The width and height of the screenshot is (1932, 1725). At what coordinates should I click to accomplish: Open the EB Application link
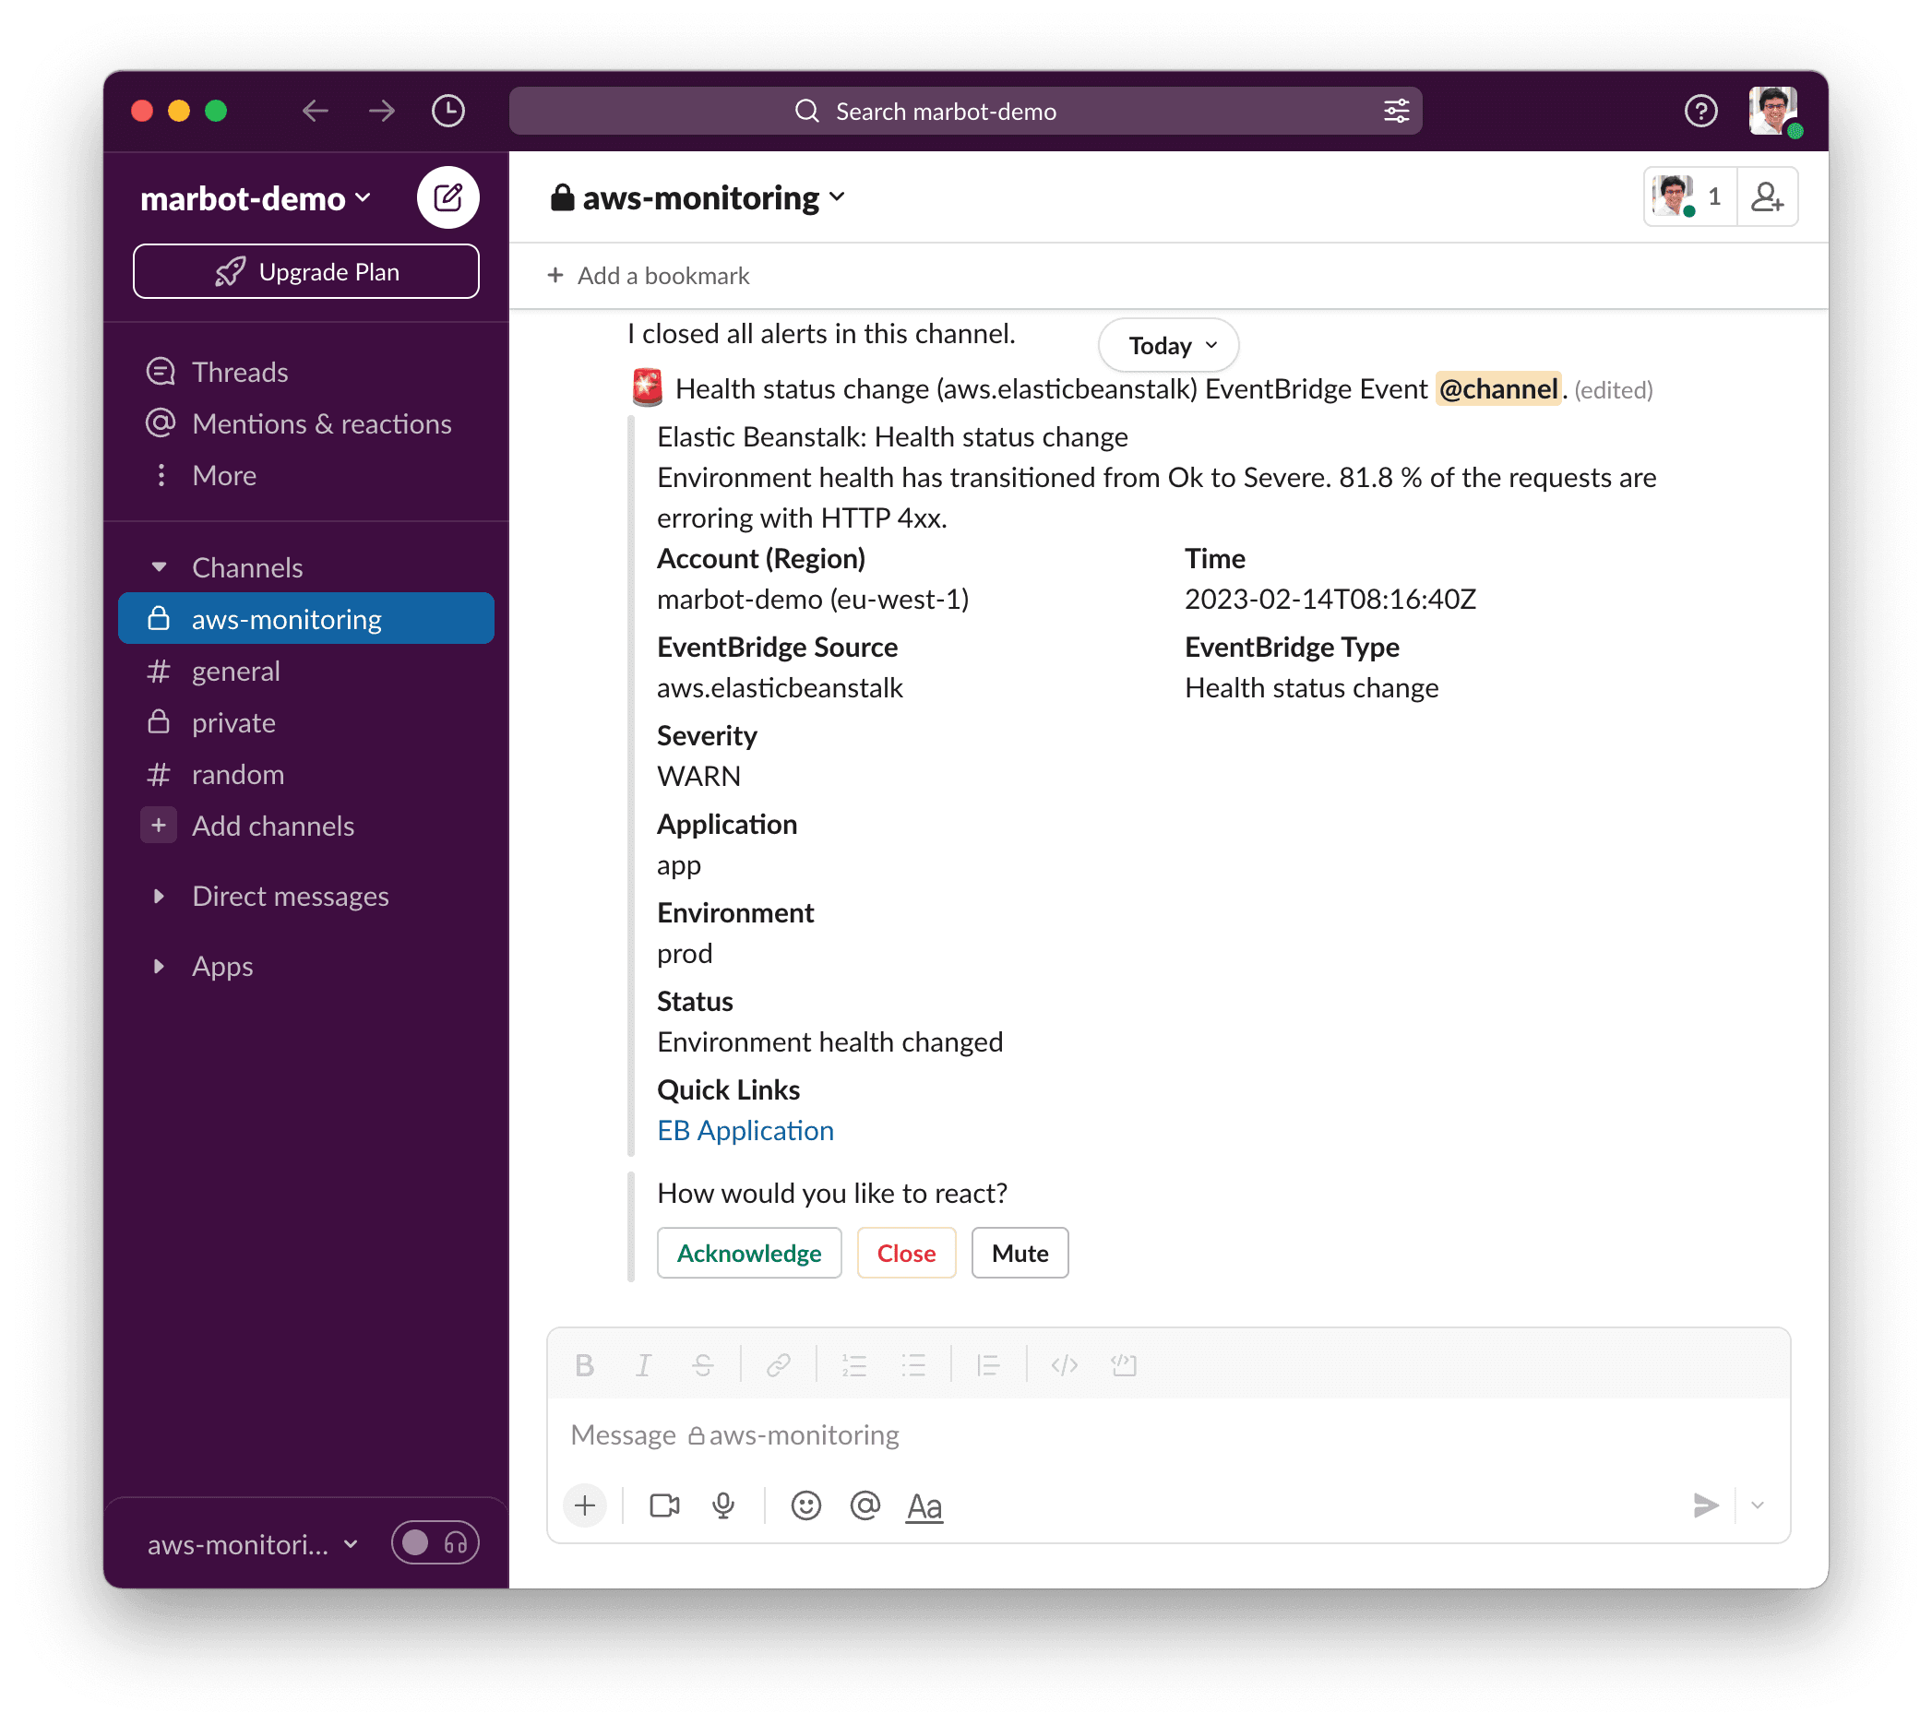[745, 1131]
